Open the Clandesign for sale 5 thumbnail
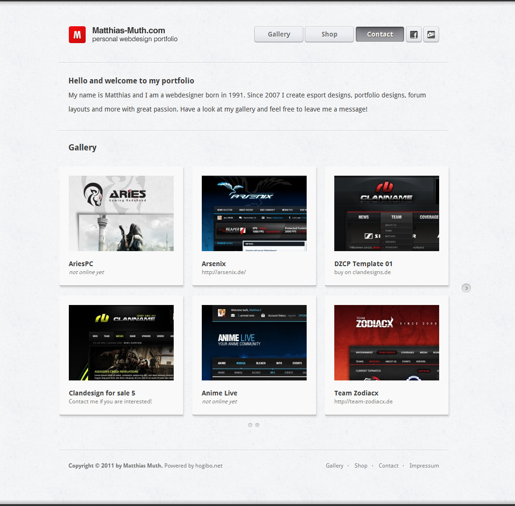The image size is (515, 506). (x=121, y=342)
